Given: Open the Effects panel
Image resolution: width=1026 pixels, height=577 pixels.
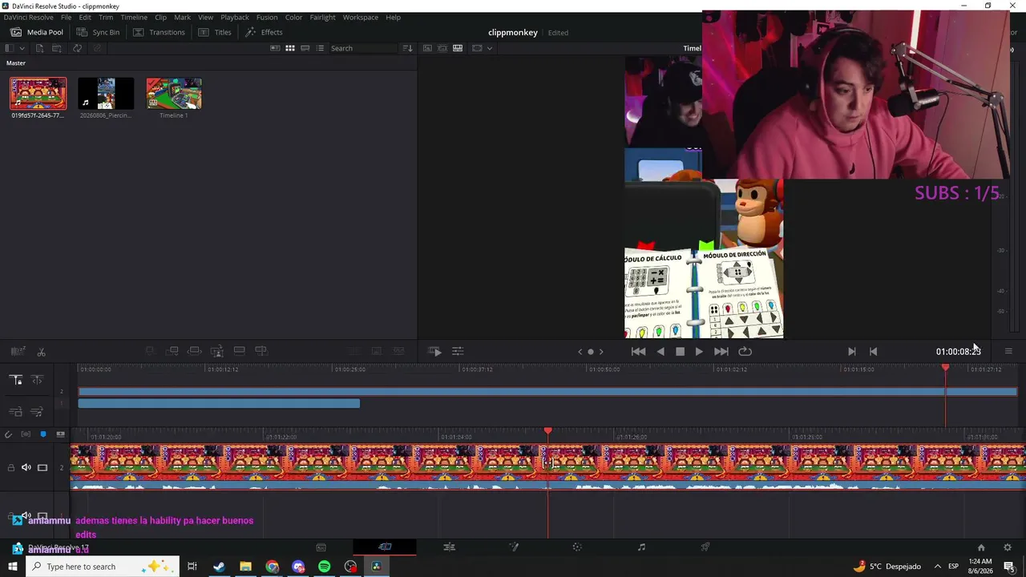Looking at the screenshot, I should (x=264, y=32).
